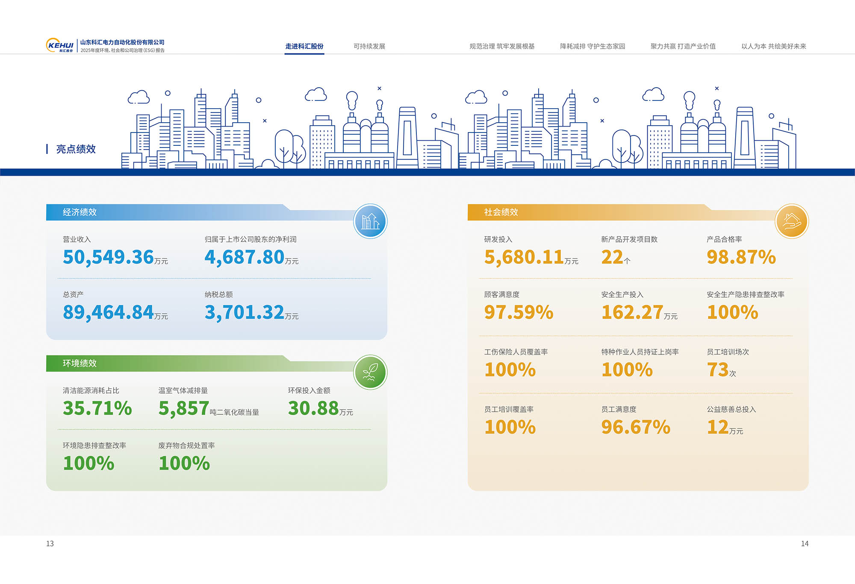The height and width of the screenshot is (584, 855).
Task: Switch to the 可持续发展 tab
Action: click(369, 46)
